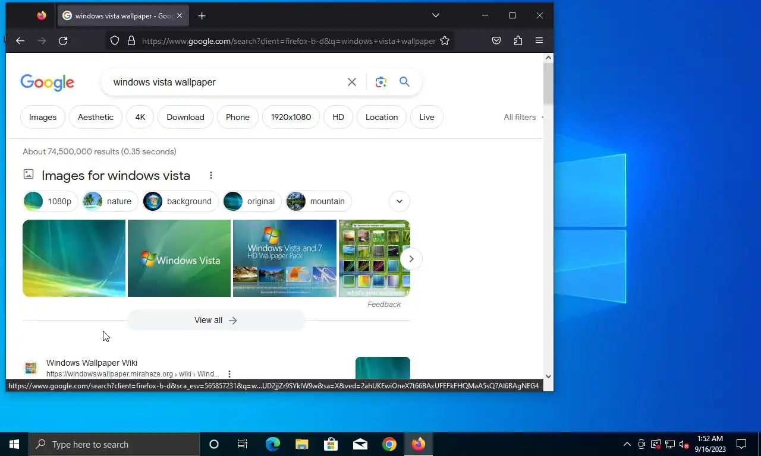The width and height of the screenshot is (761, 456).
Task: Open Mail app from taskbar
Action: pyautogui.click(x=360, y=444)
